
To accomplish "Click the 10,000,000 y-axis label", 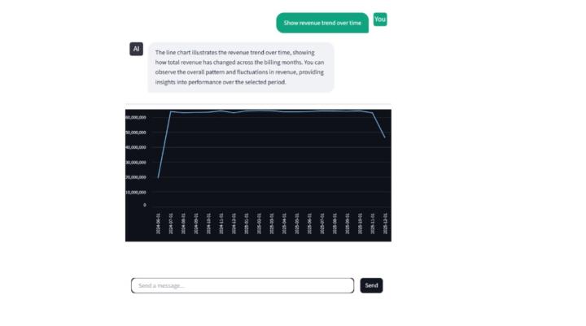I will point(136,193).
